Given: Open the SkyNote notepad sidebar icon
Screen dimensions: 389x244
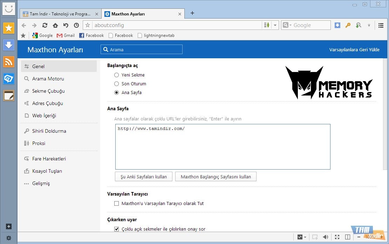Looking at the screenshot, I should tap(9, 95).
